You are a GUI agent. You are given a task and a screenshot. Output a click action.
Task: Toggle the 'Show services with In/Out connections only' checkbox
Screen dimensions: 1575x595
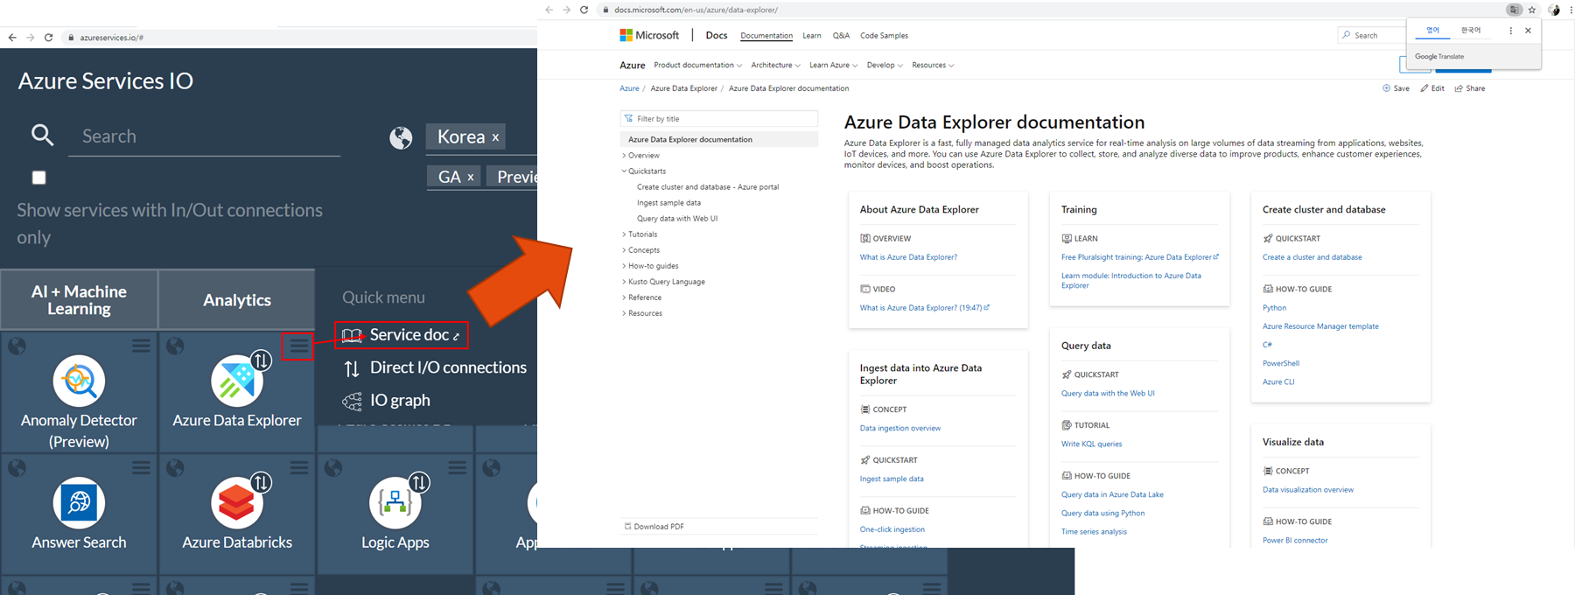pos(38,178)
